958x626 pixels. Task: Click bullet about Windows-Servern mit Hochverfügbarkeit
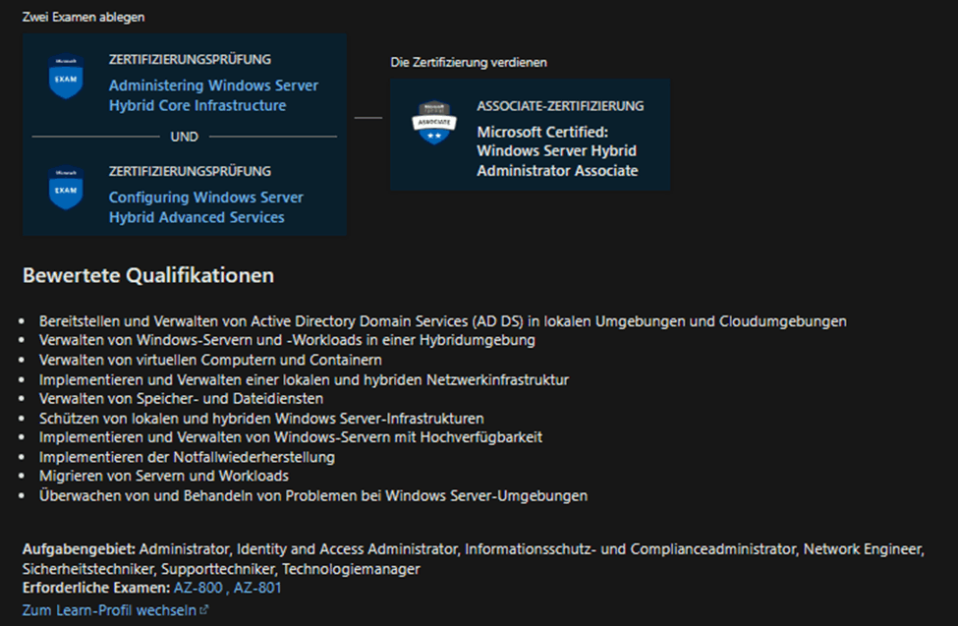pyautogui.click(x=291, y=437)
